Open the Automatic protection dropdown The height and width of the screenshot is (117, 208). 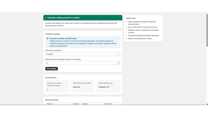pyautogui.click(x=83, y=54)
